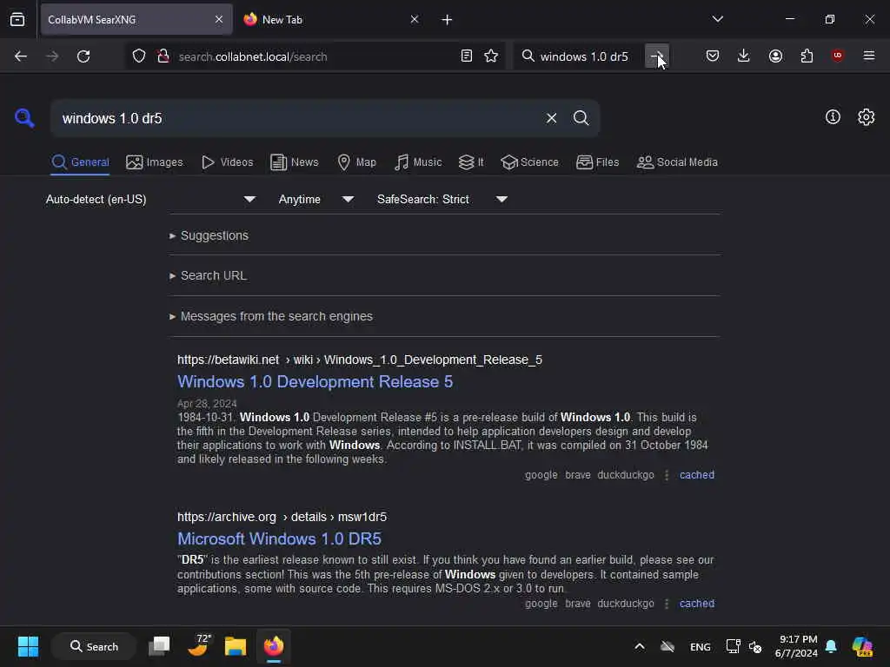Open the SafeSearch: Strict dropdown
890x667 pixels.
pos(442,199)
